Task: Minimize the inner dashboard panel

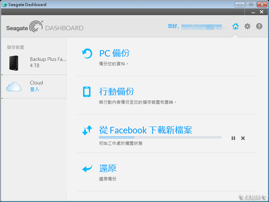Action: coord(253,12)
